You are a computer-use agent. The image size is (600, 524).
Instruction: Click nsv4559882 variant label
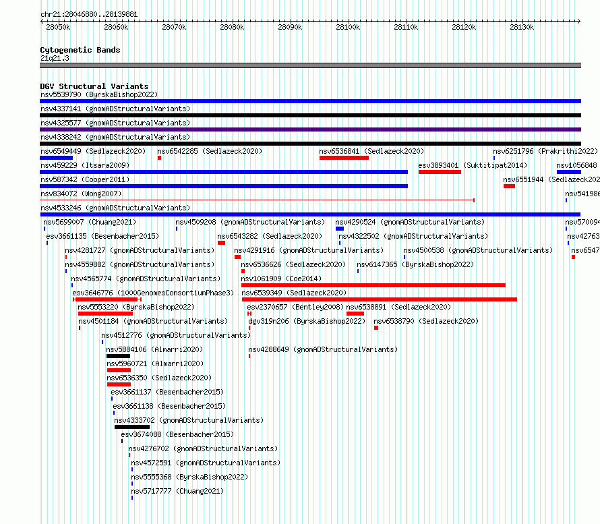(x=140, y=264)
